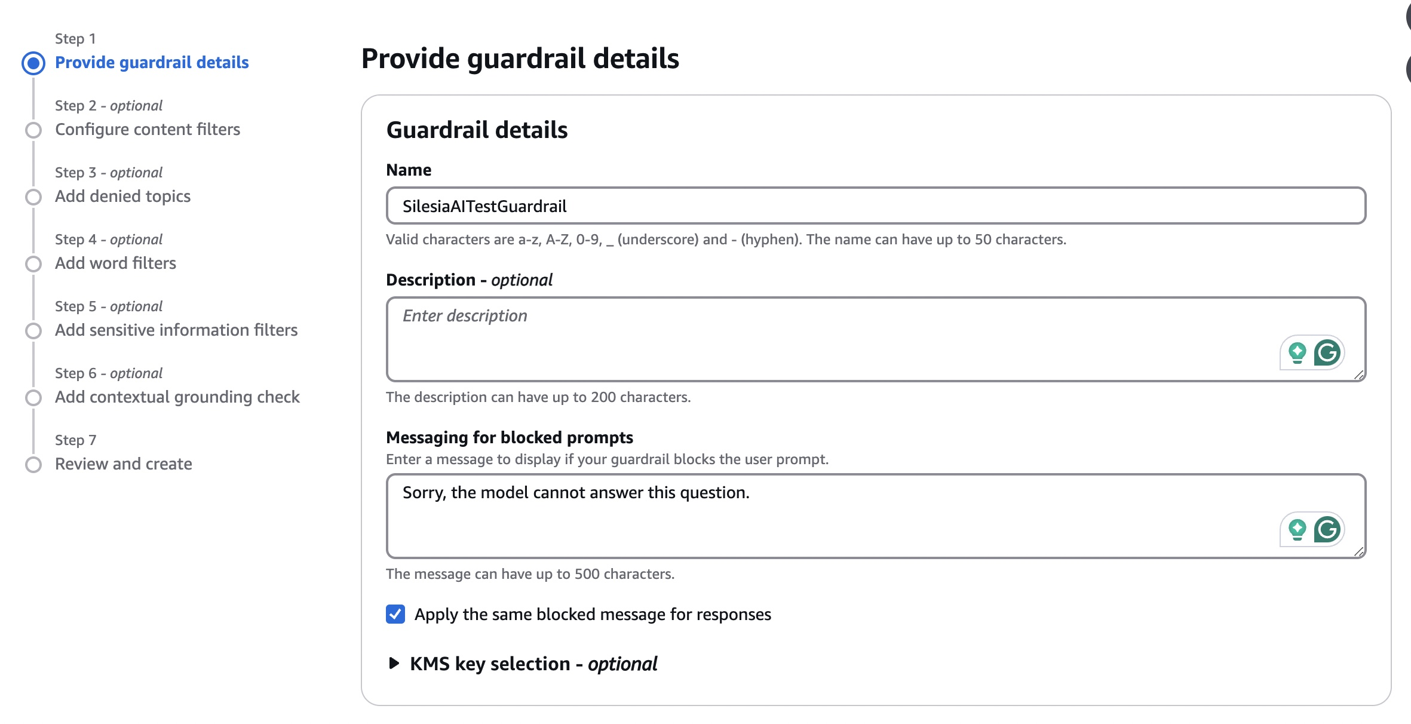
Task: Open Add sensitive information filters step
Action: (x=176, y=330)
